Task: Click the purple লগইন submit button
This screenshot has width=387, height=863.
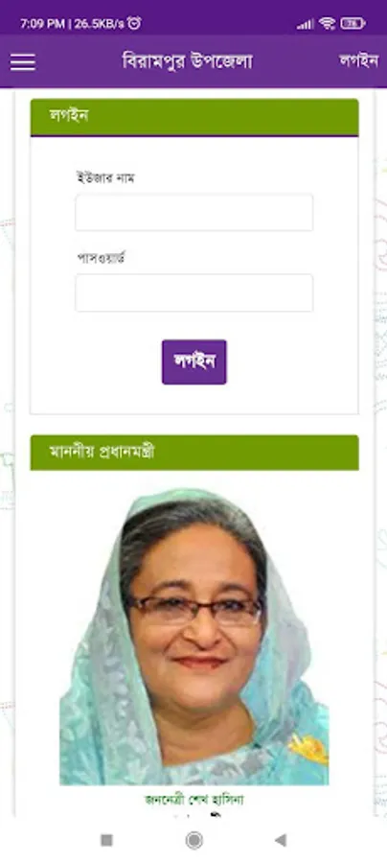Action: [x=194, y=362]
